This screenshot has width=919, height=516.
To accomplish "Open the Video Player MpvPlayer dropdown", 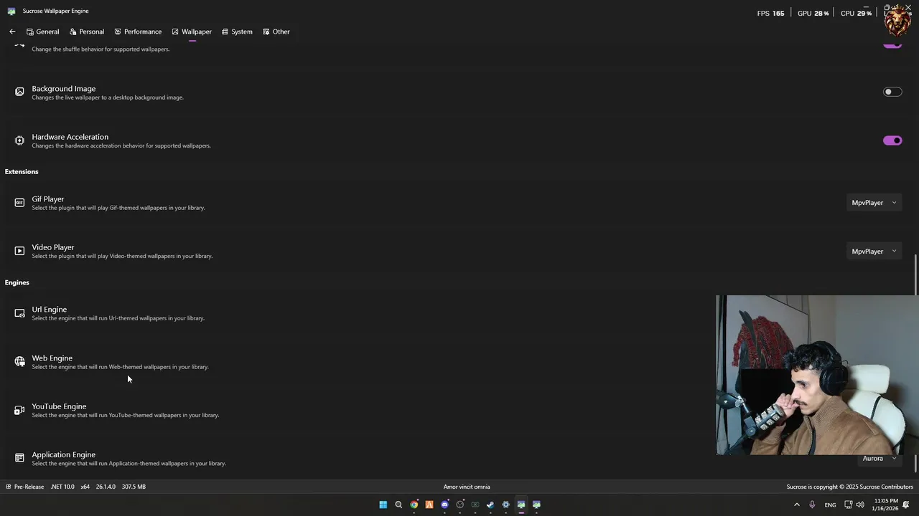I will coord(874,252).
